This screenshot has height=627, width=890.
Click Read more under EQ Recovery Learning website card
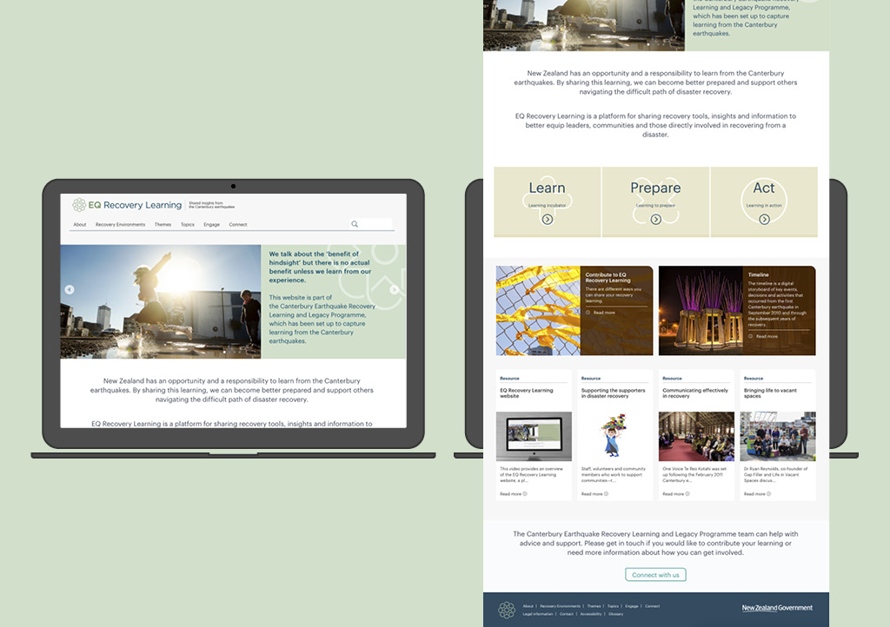(x=513, y=494)
